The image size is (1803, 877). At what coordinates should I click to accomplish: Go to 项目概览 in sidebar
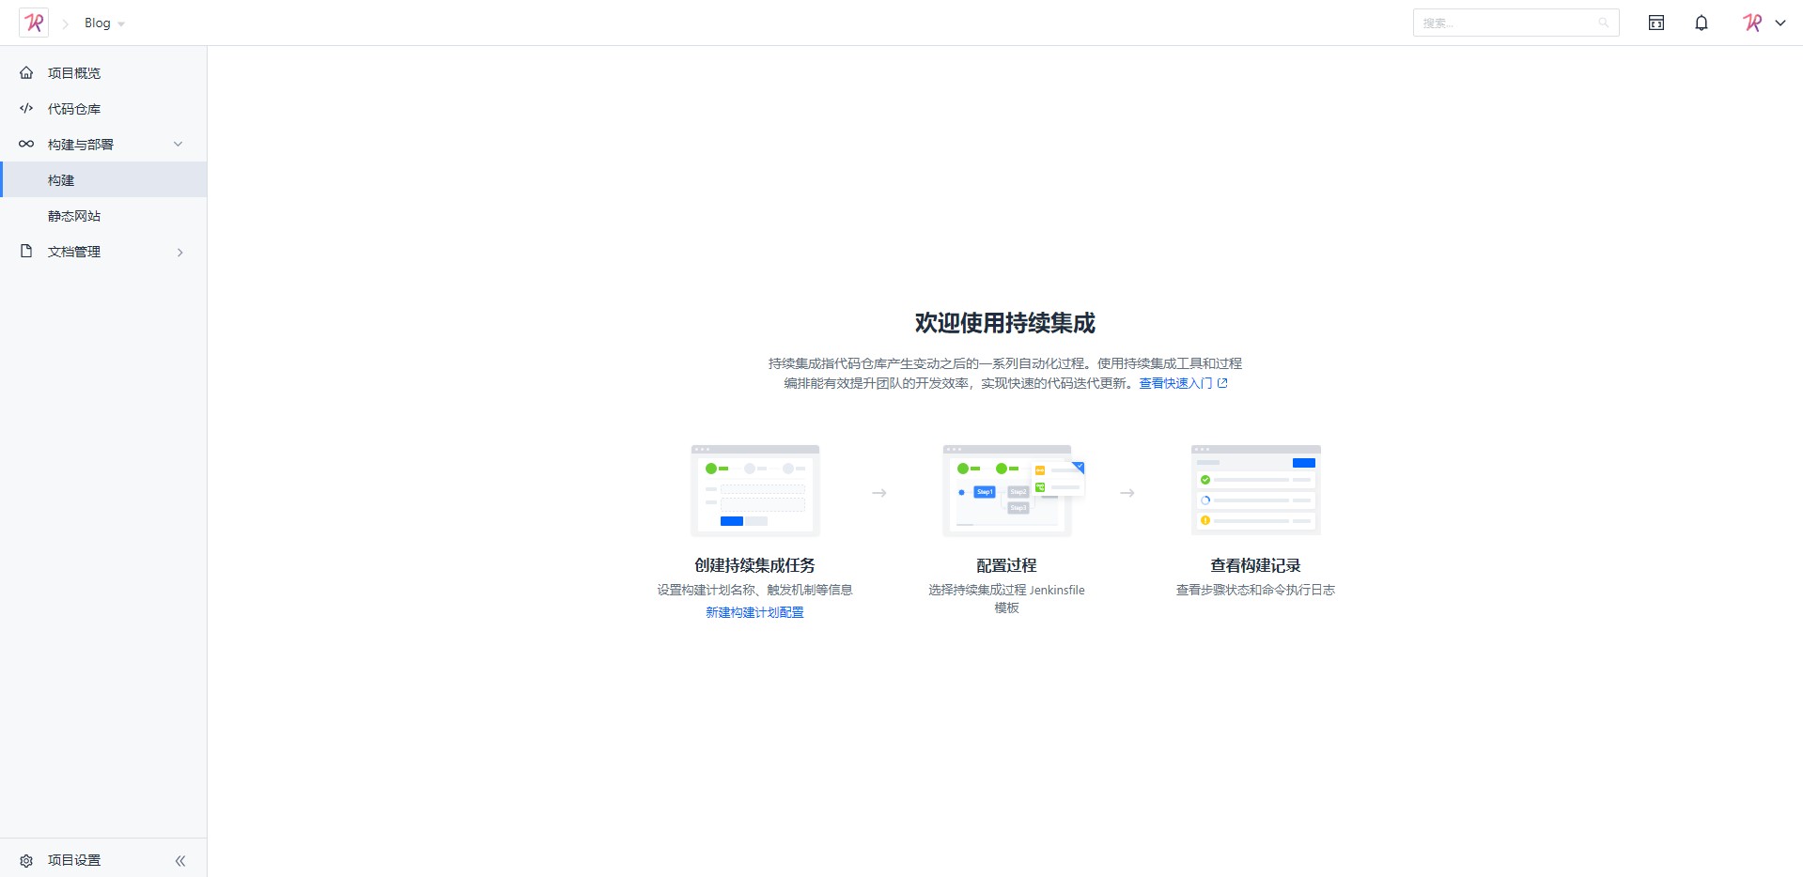[74, 73]
